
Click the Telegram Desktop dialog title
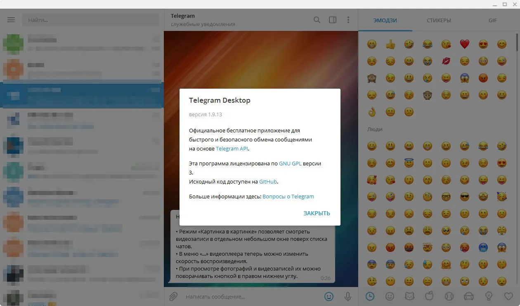pos(220,100)
